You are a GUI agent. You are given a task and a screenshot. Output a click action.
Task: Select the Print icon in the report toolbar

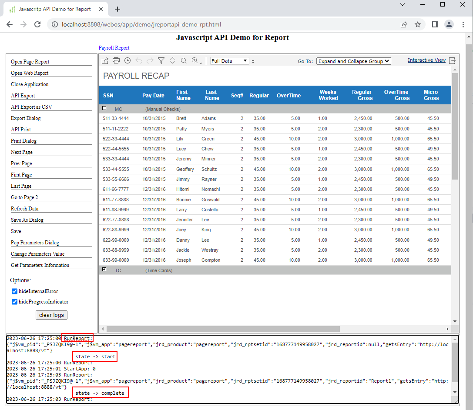tap(116, 60)
